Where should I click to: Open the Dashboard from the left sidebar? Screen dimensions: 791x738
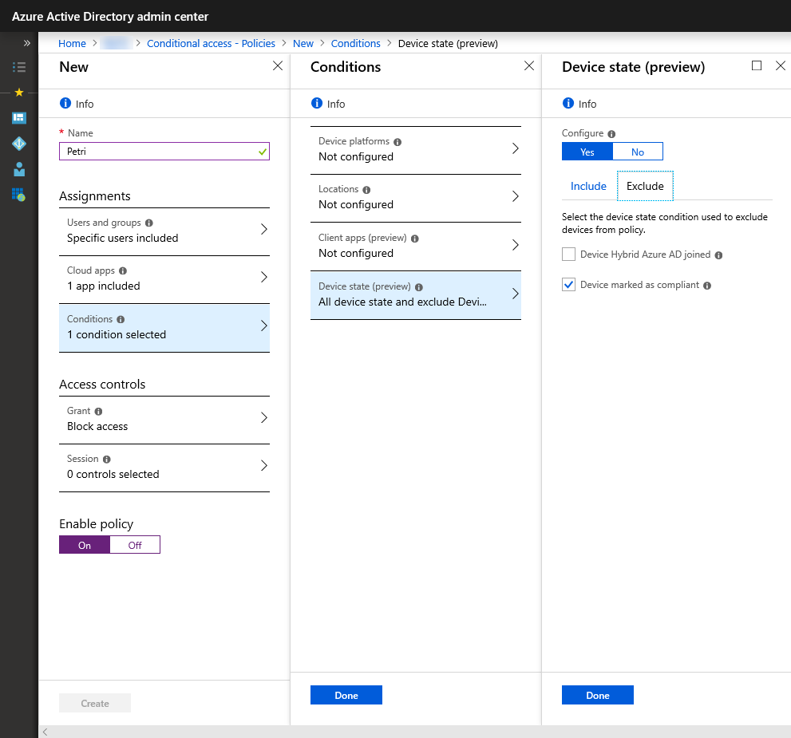(19, 118)
